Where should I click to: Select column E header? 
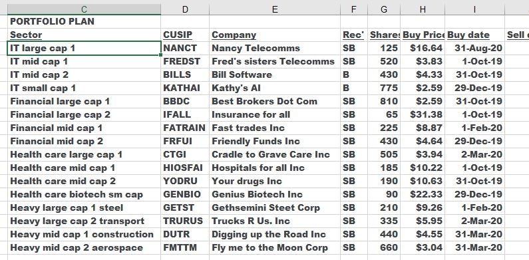[x=275, y=9]
